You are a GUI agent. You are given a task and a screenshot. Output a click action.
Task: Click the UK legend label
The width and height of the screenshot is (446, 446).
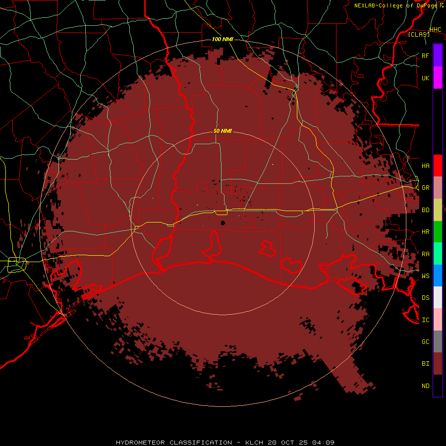(x=425, y=78)
